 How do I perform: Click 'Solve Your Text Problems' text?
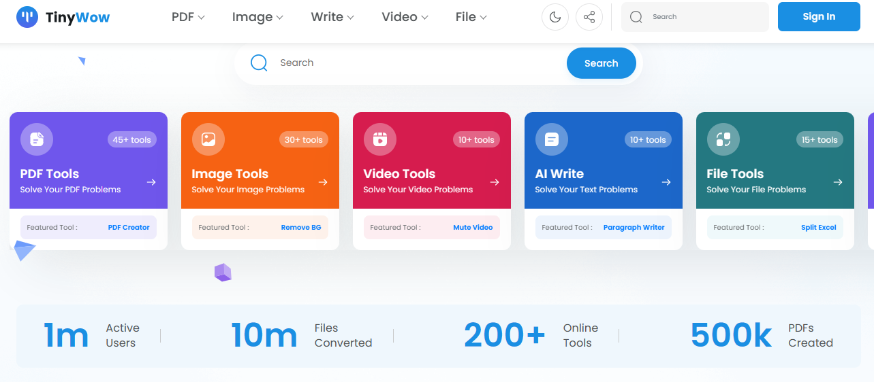587,190
